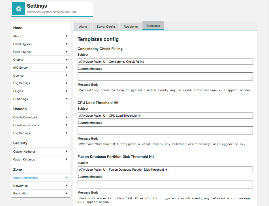Open Clients Download page
Viewport: 269px width, 206px height.
[x=41, y=117]
